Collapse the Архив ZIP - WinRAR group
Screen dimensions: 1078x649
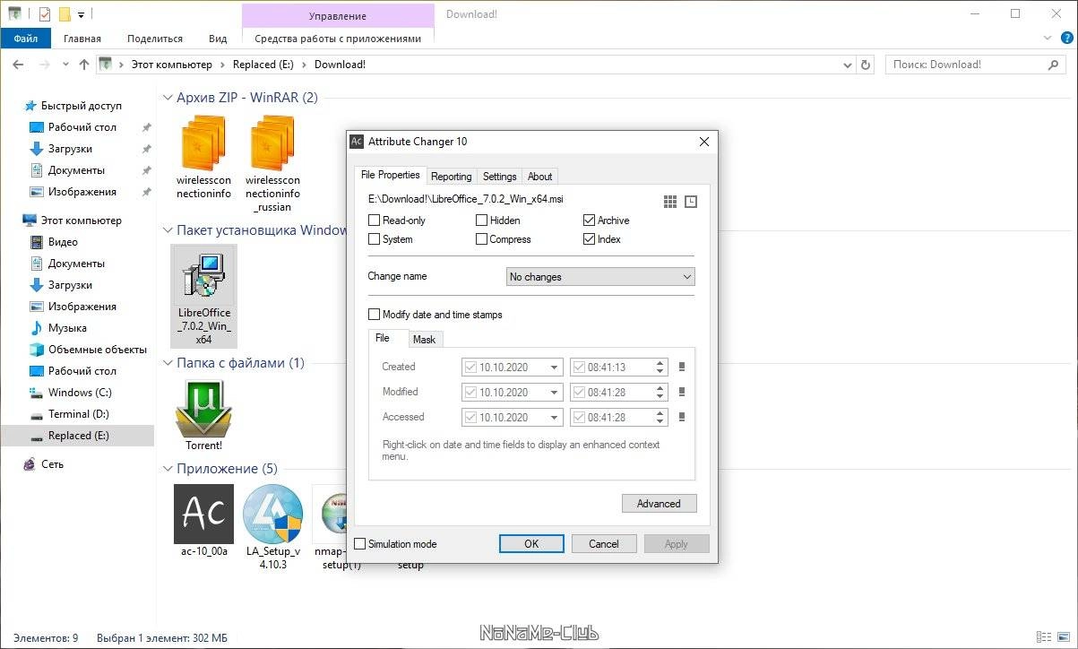tap(168, 98)
